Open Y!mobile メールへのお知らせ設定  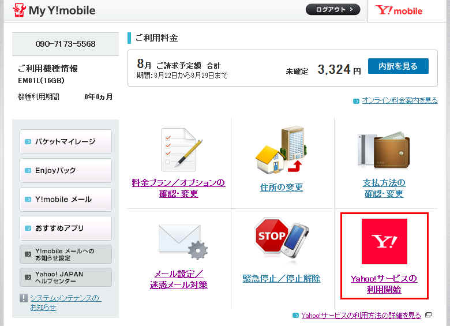(x=66, y=254)
